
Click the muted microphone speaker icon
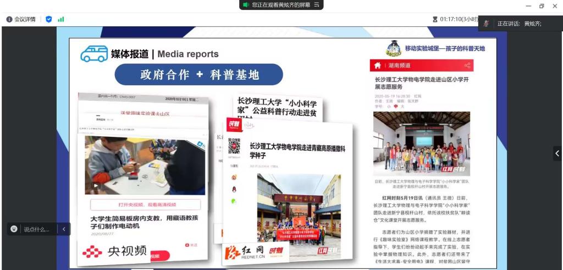point(486,24)
